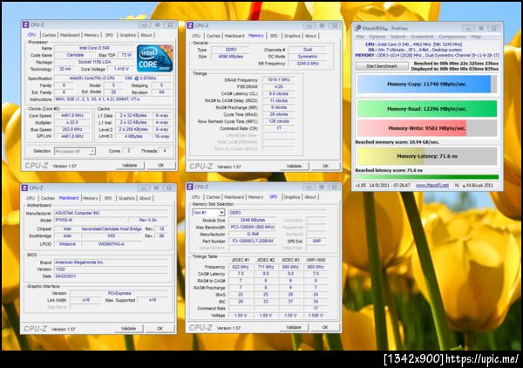Screen dimensions: 523x368
Task: Click Validate in the Mainboard-tab window
Action: pos(128,328)
